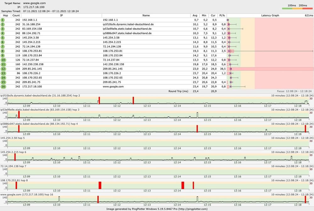The width and height of the screenshot is (314, 211).
Task: Click the wide red bar near 12:11 in hop 8 timeline
Action: [x=100, y=185]
